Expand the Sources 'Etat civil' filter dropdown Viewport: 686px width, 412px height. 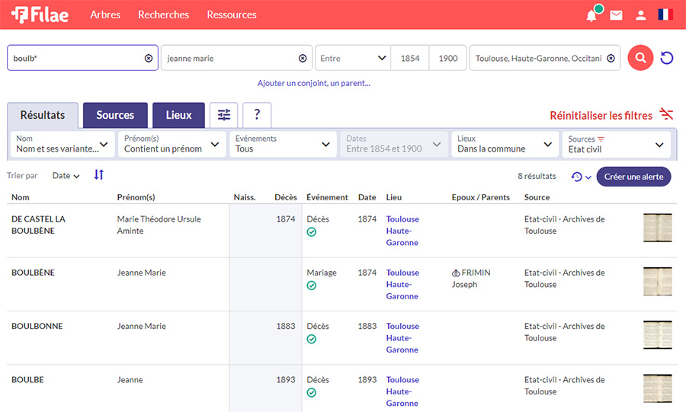click(x=617, y=144)
